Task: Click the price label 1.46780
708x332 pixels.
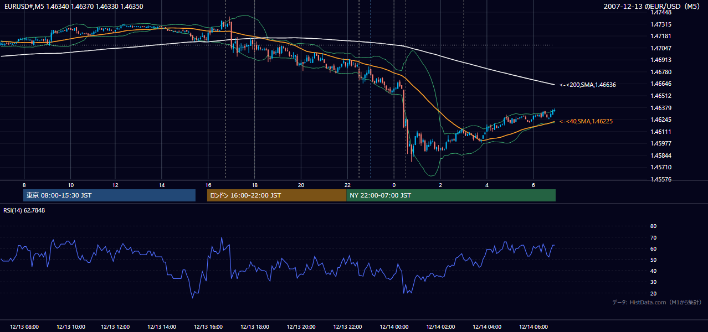Action: [x=662, y=72]
